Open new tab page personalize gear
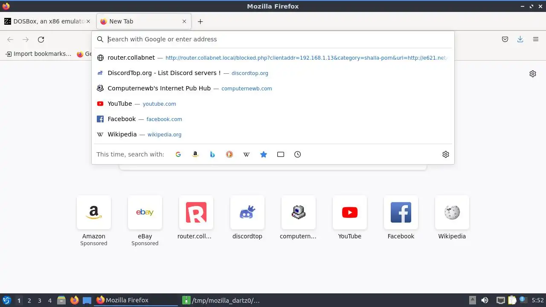The image size is (546, 307). tap(533, 74)
